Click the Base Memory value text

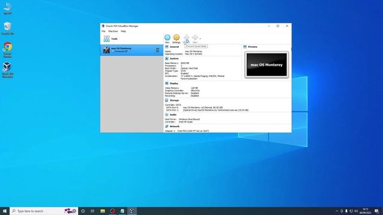pyautogui.click(x=185, y=63)
